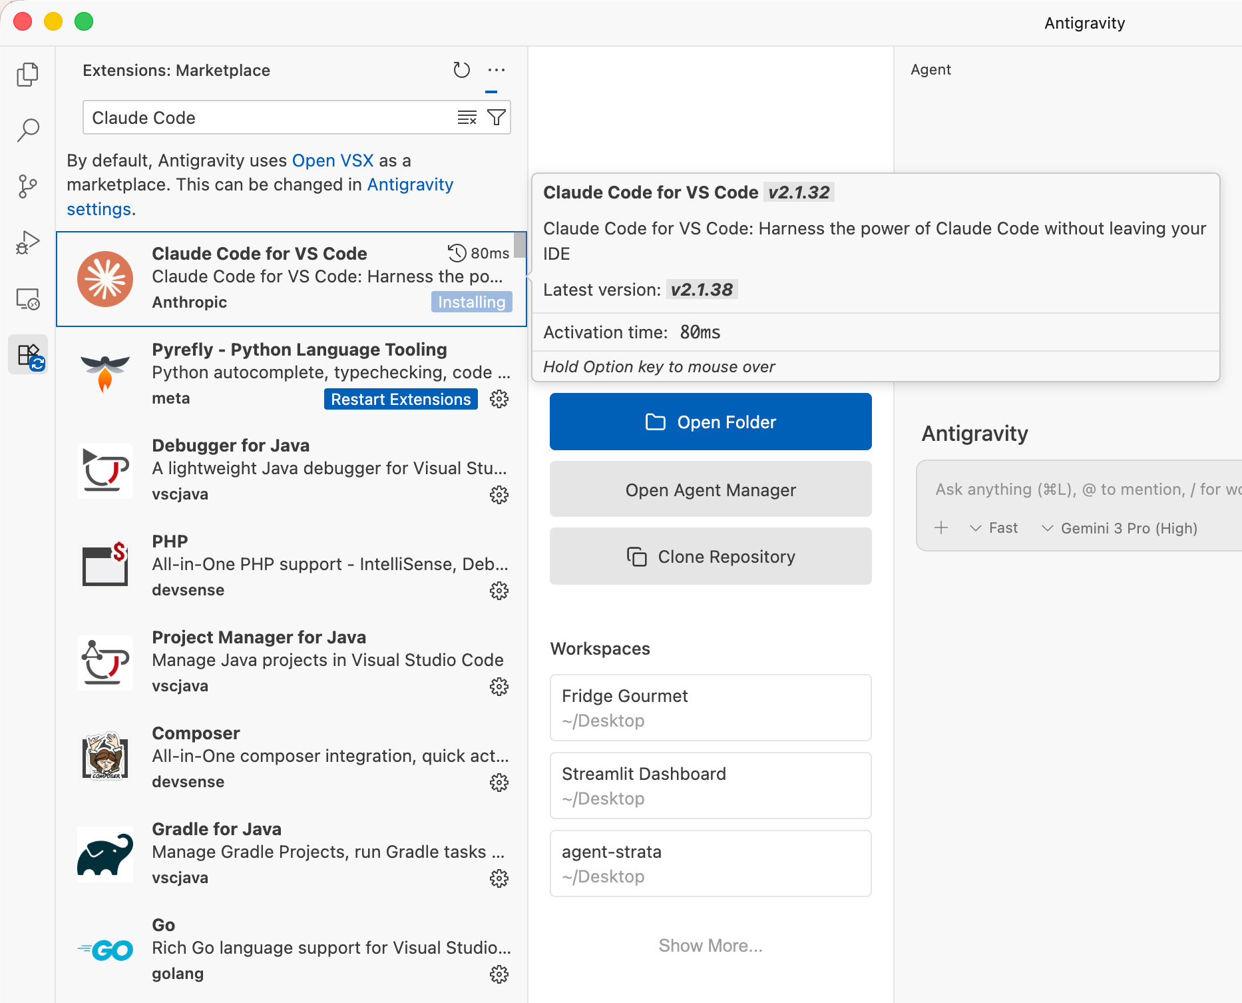This screenshot has height=1003, width=1242.
Task: Open the Antigravity settings link
Action: (x=260, y=196)
